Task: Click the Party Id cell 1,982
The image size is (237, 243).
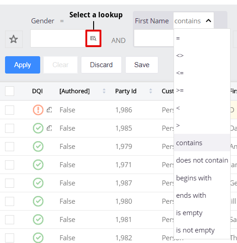Action: click(x=124, y=238)
